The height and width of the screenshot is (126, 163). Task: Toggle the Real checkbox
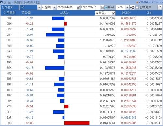click(106, 7)
